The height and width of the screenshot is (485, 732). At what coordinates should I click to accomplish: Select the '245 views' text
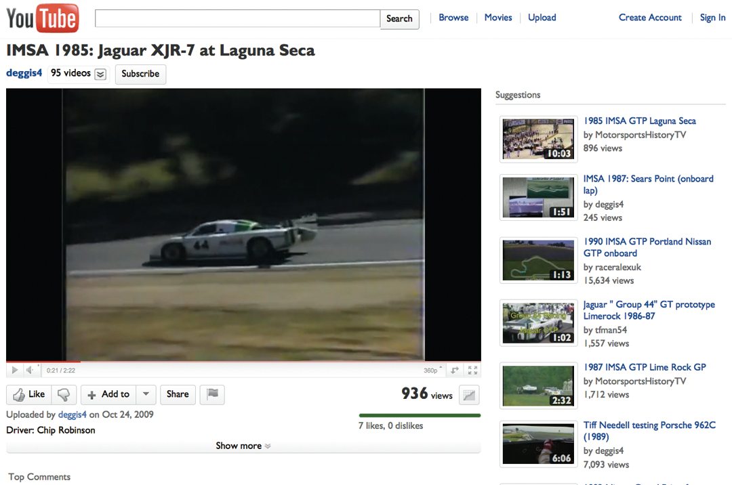point(603,218)
